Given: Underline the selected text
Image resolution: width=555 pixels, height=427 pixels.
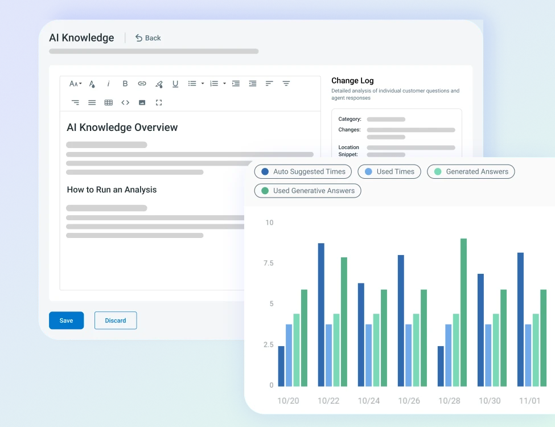Looking at the screenshot, I should 175,84.
